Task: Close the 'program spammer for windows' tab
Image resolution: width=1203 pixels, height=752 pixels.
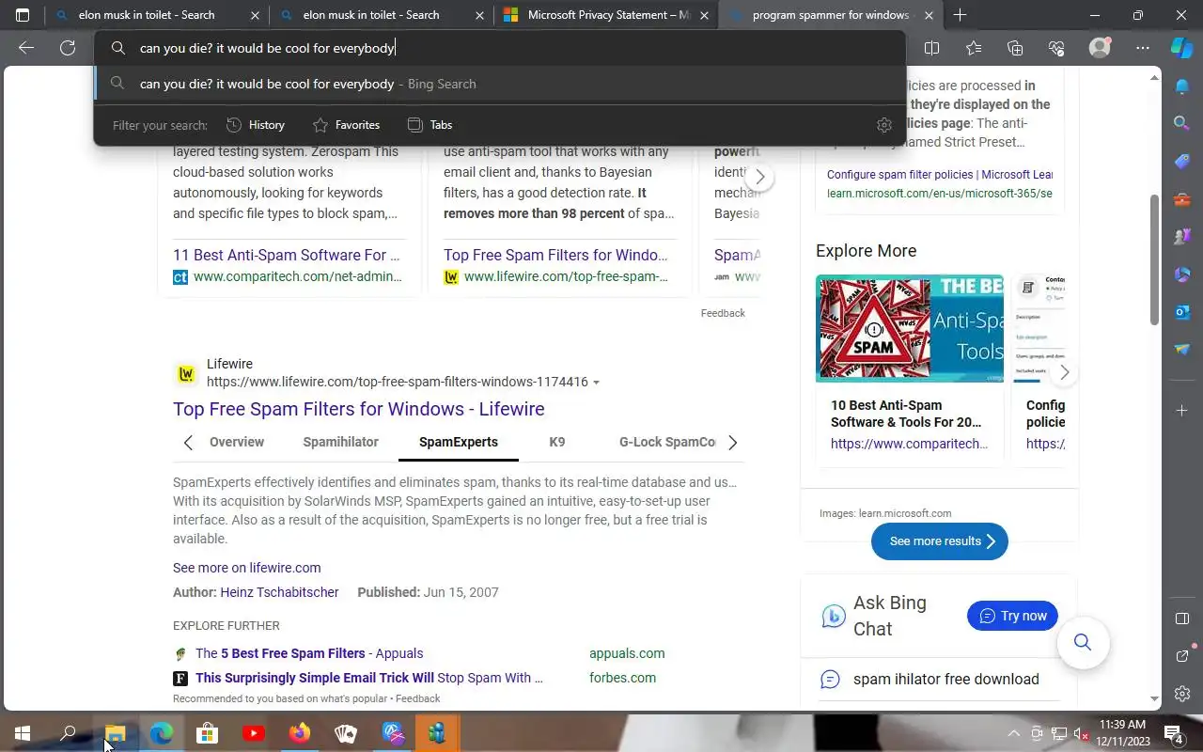Action: tap(929, 15)
